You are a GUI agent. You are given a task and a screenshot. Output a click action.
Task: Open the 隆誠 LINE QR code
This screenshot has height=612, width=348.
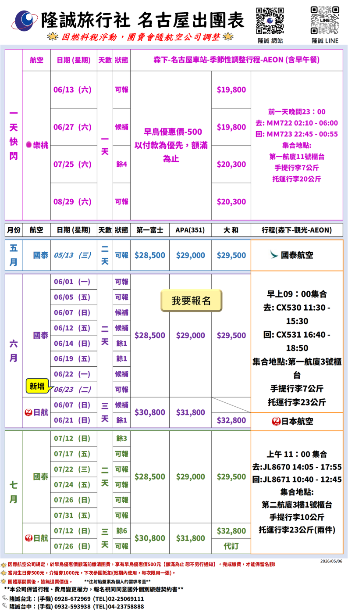tap(325, 21)
